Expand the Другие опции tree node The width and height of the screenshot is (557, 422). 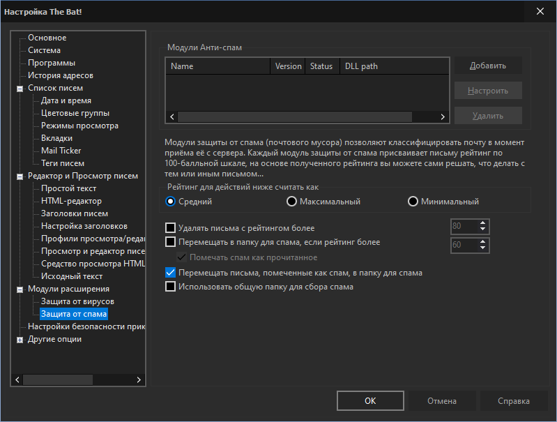pyautogui.click(x=20, y=340)
